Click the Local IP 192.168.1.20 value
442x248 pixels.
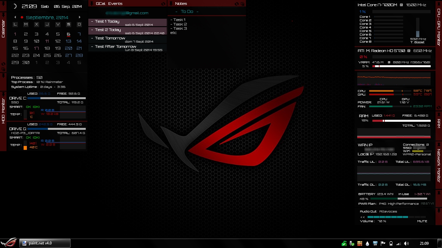tap(386, 154)
